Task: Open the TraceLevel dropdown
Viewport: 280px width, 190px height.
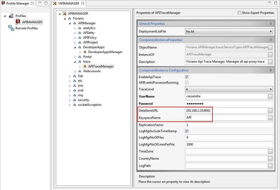Action: 271,89
